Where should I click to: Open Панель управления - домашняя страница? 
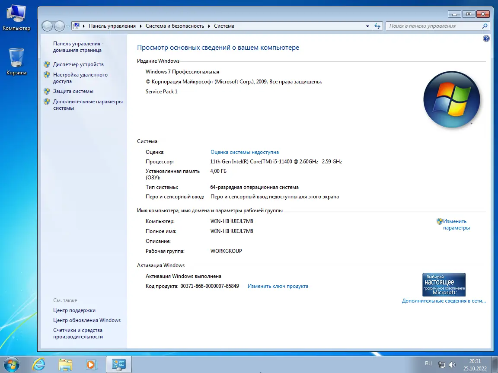coord(78,47)
